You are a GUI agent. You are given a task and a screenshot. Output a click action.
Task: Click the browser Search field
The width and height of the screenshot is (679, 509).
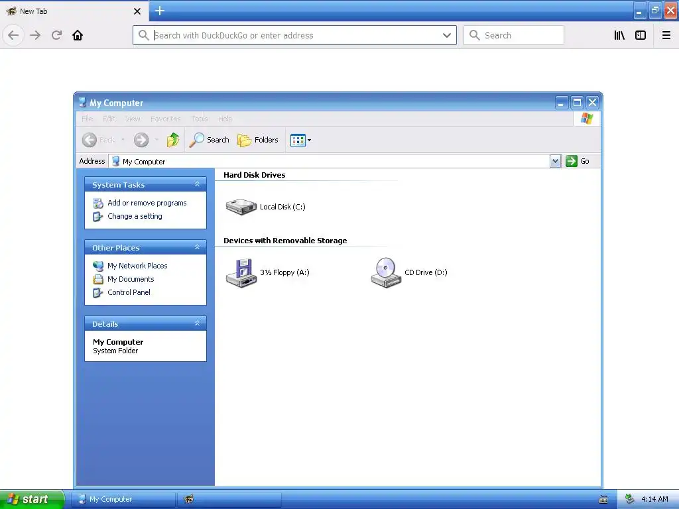click(514, 35)
